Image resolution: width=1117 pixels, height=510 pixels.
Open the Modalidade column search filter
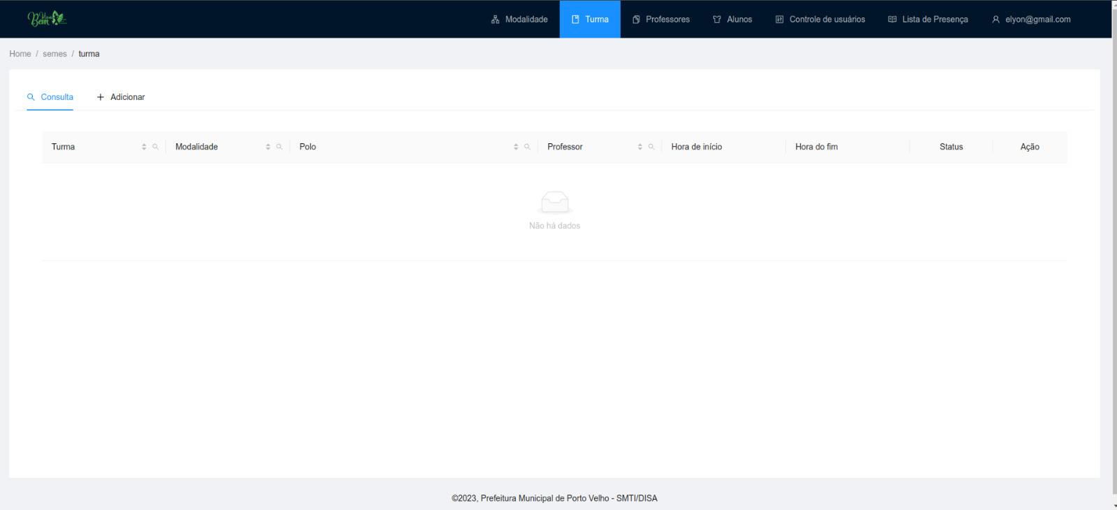click(279, 147)
